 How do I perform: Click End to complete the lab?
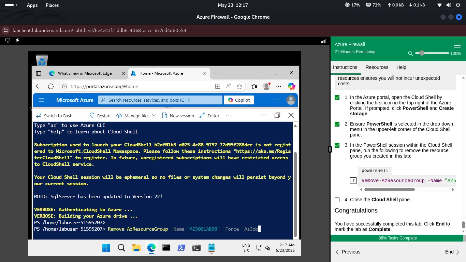[449, 252]
